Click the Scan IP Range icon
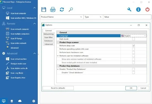This screenshot has width=152, height=104. pyautogui.click(x=7, y=38)
